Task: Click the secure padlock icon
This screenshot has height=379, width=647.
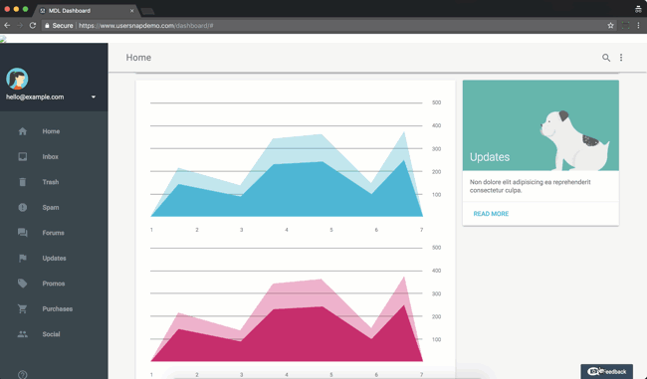Action: coord(47,26)
